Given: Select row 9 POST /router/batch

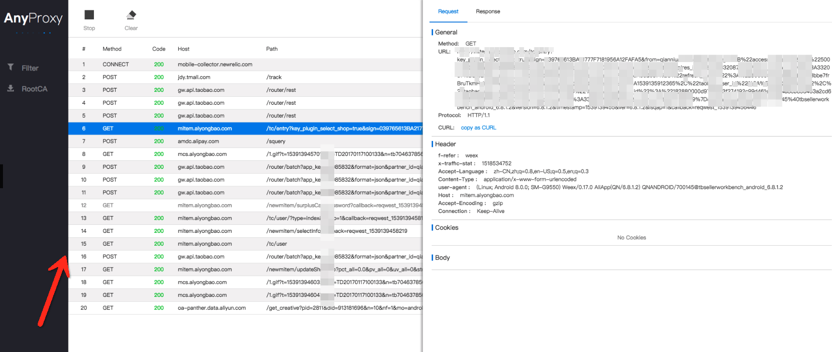Looking at the screenshot, I should tap(245, 167).
